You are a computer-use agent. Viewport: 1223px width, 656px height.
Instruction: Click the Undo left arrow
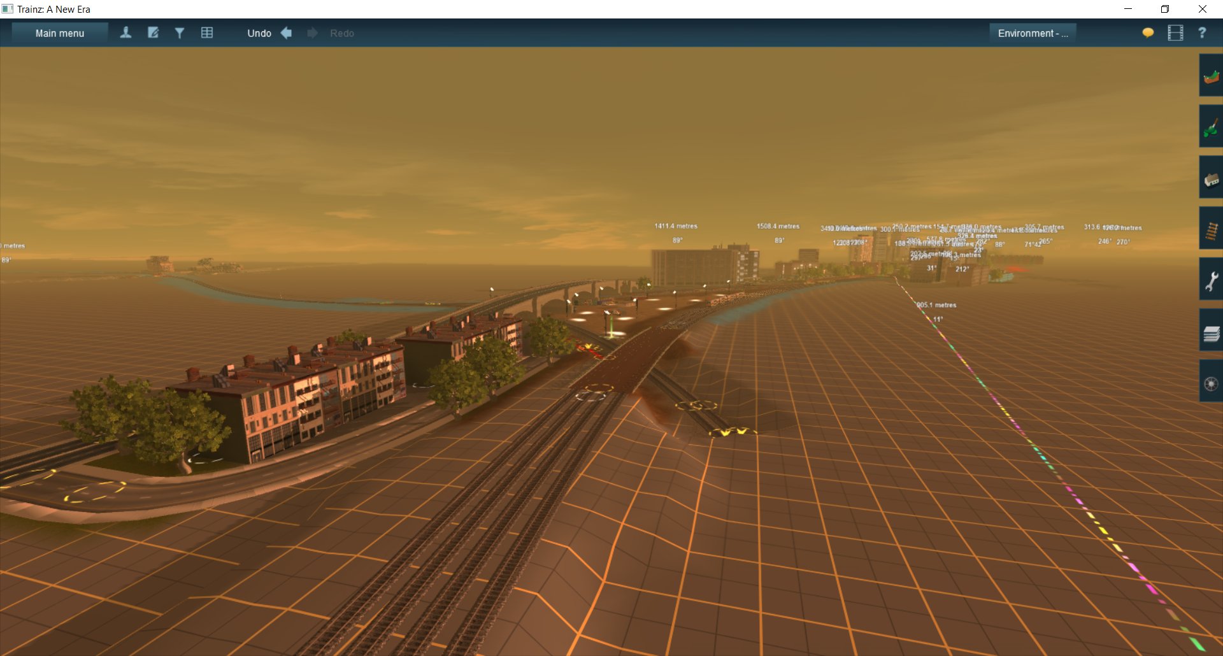tap(286, 32)
